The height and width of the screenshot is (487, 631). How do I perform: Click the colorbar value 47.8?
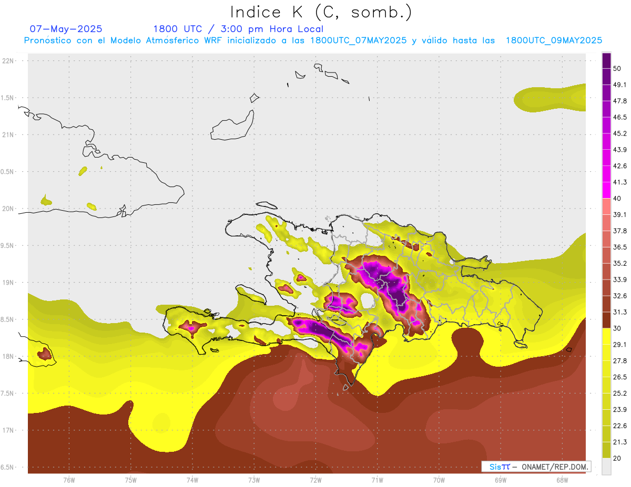619,101
